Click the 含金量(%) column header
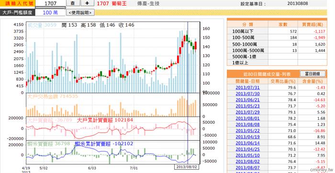Screen dimensions: 335x173 (x=313, y=81)
